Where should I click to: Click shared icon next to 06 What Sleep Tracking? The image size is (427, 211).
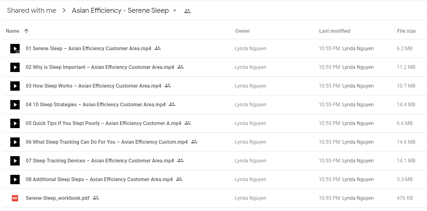coord(194,142)
